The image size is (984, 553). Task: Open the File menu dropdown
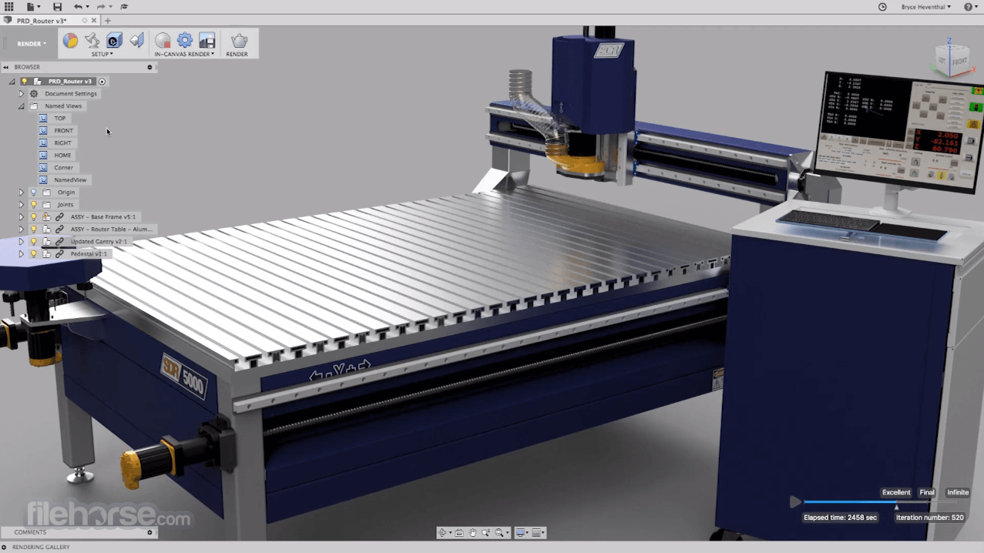tap(33, 7)
